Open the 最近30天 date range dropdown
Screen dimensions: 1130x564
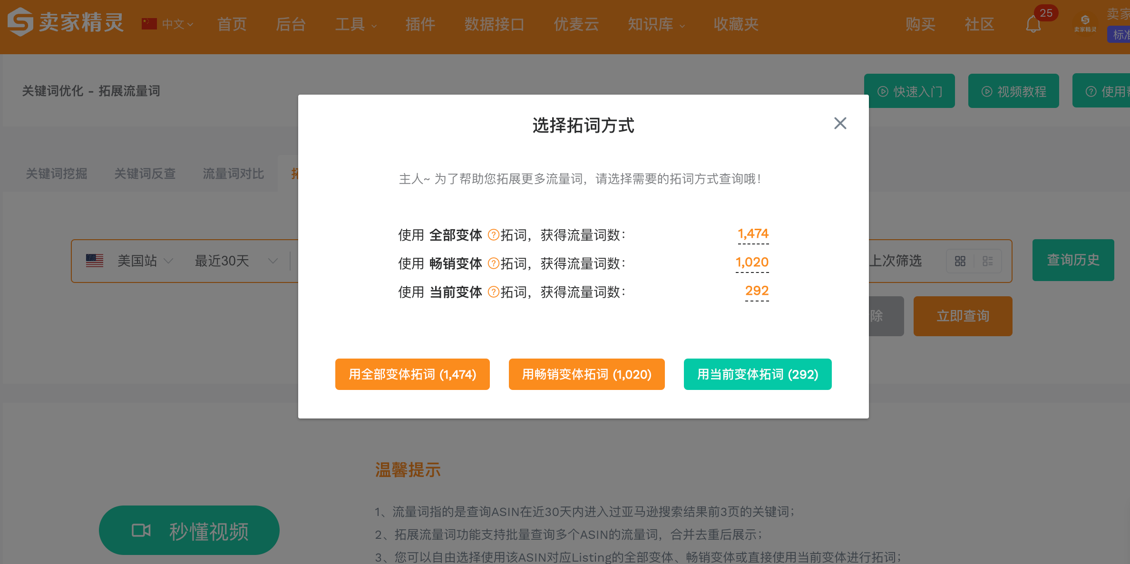pos(236,261)
